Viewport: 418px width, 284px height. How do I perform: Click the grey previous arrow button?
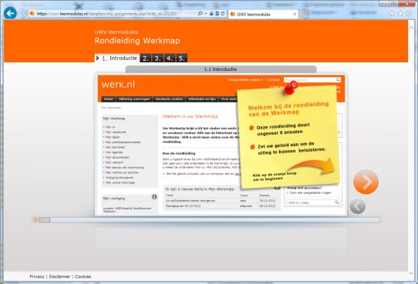[x=358, y=206]
